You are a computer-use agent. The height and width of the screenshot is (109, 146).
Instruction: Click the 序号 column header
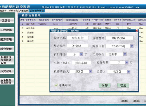pos(22,20)
